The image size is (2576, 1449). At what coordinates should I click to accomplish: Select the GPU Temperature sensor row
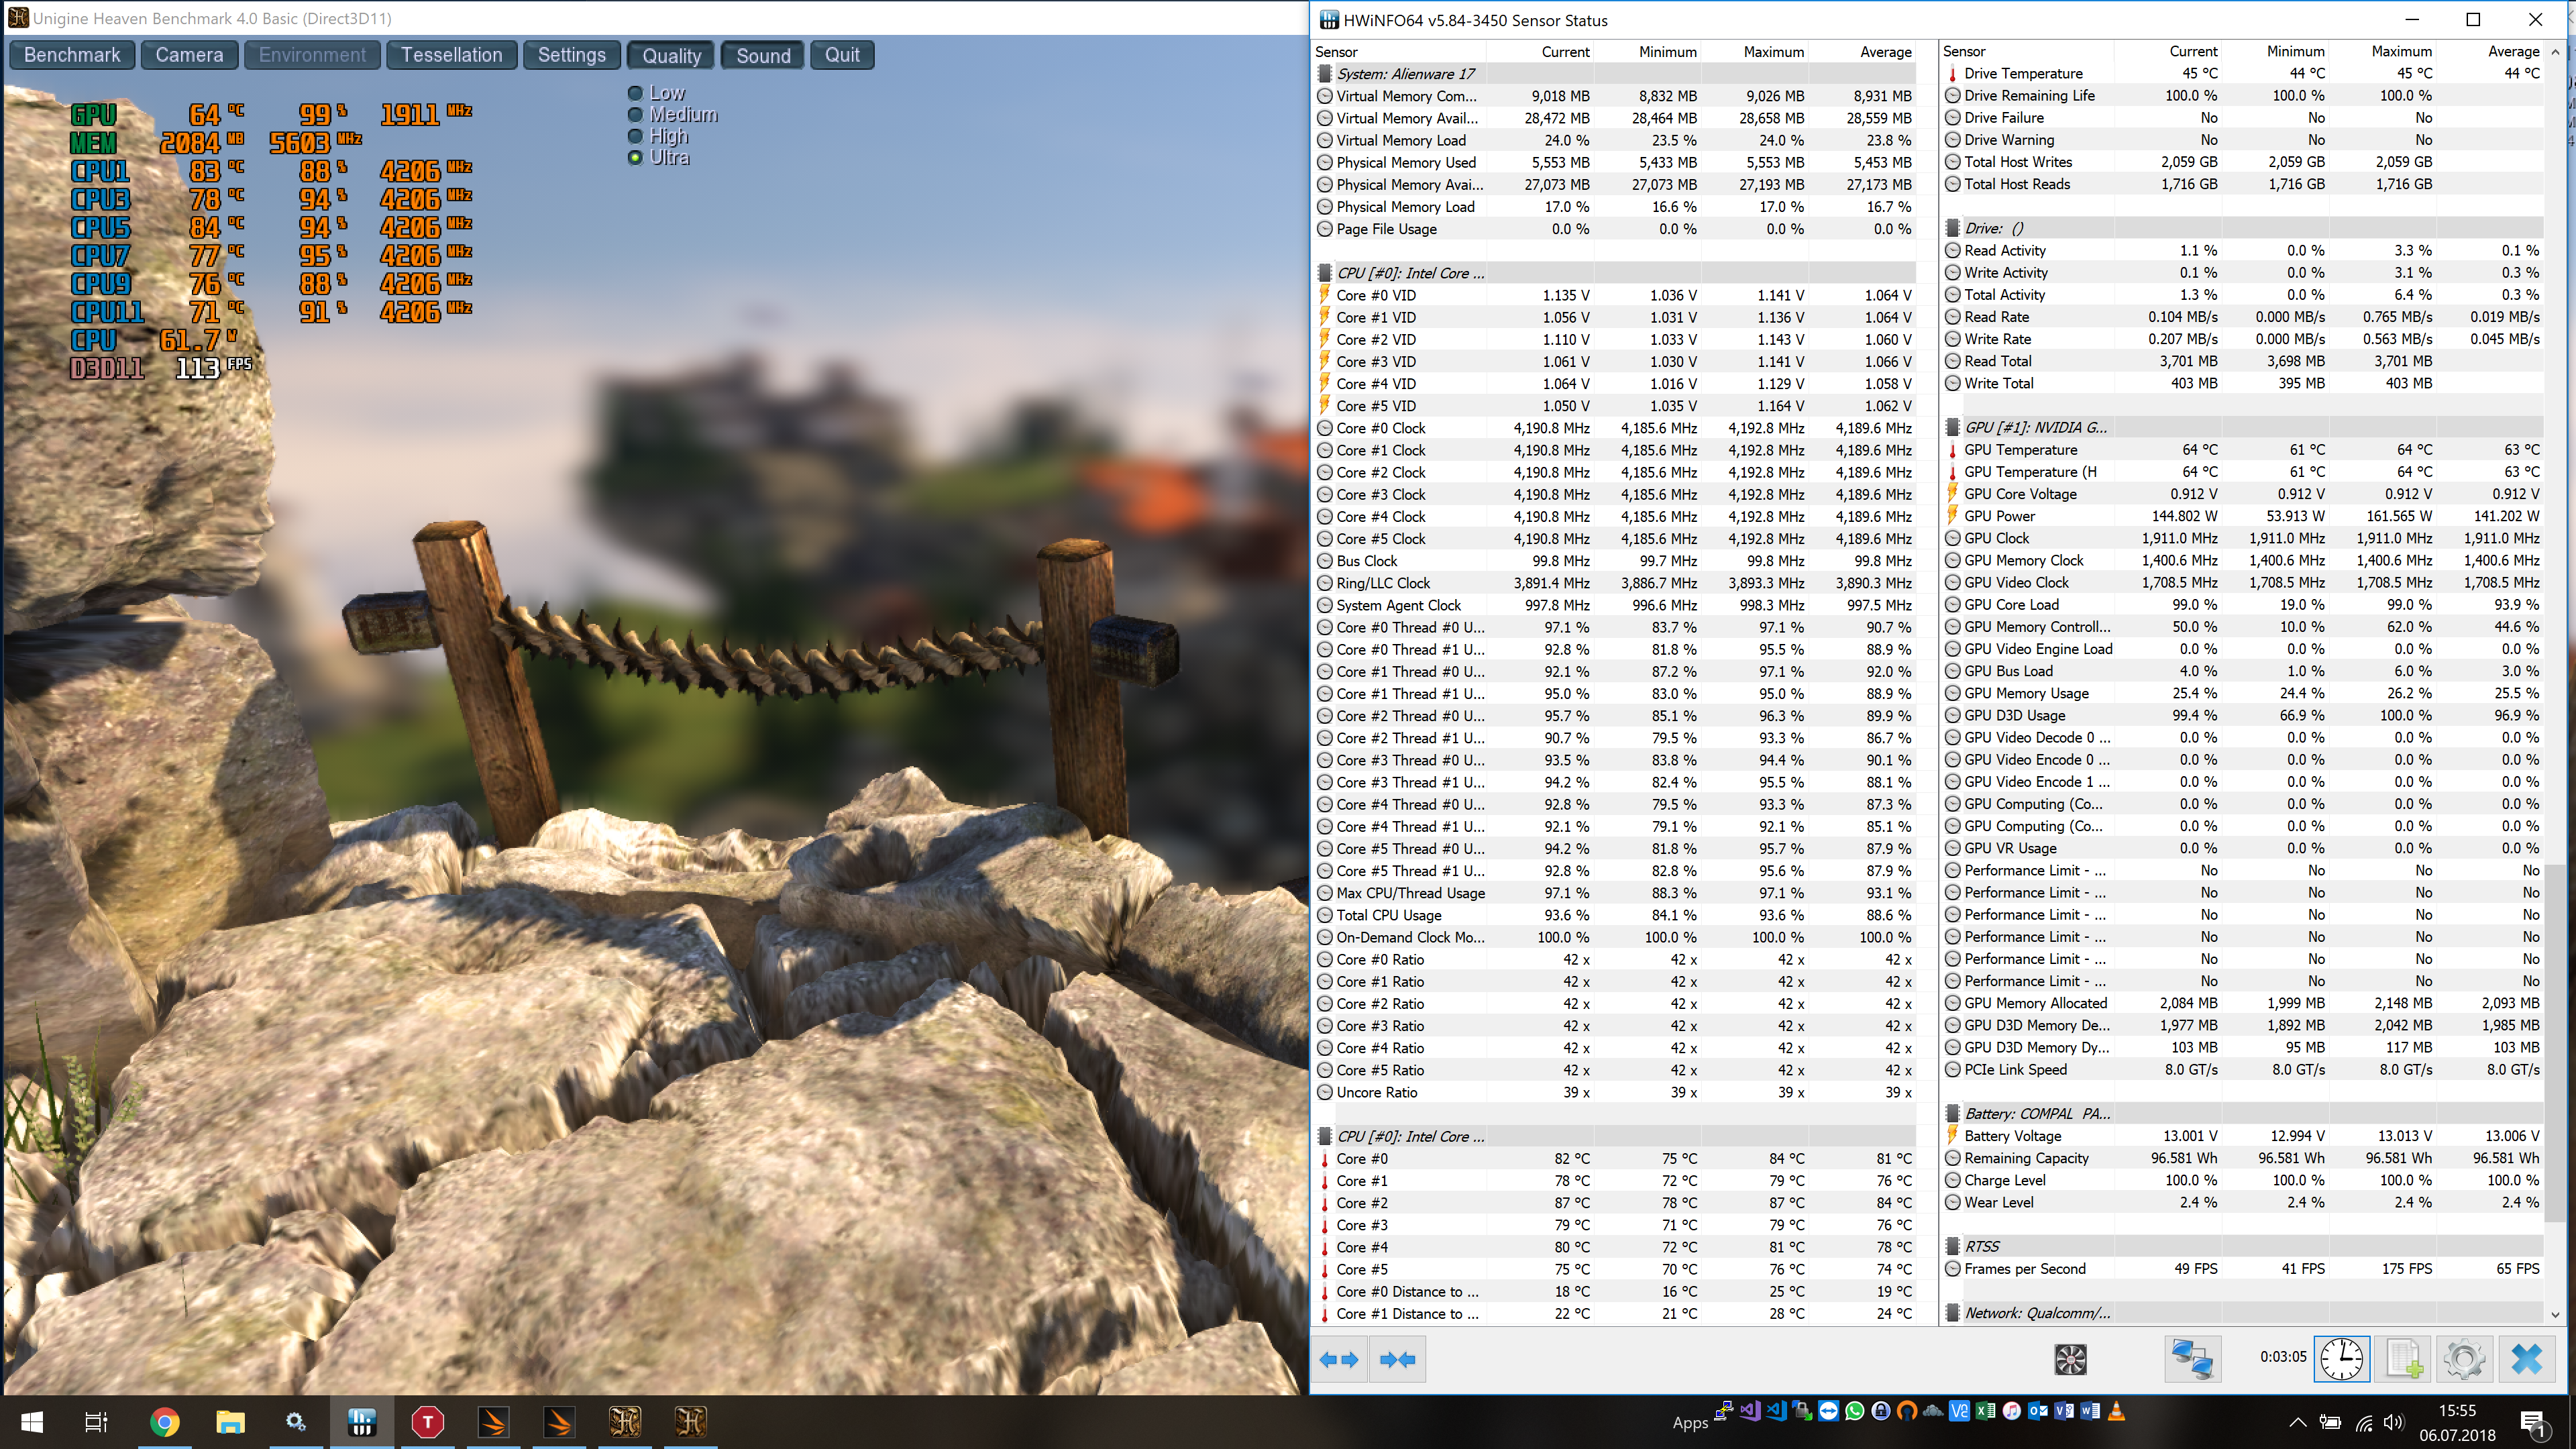point(2243,450)
